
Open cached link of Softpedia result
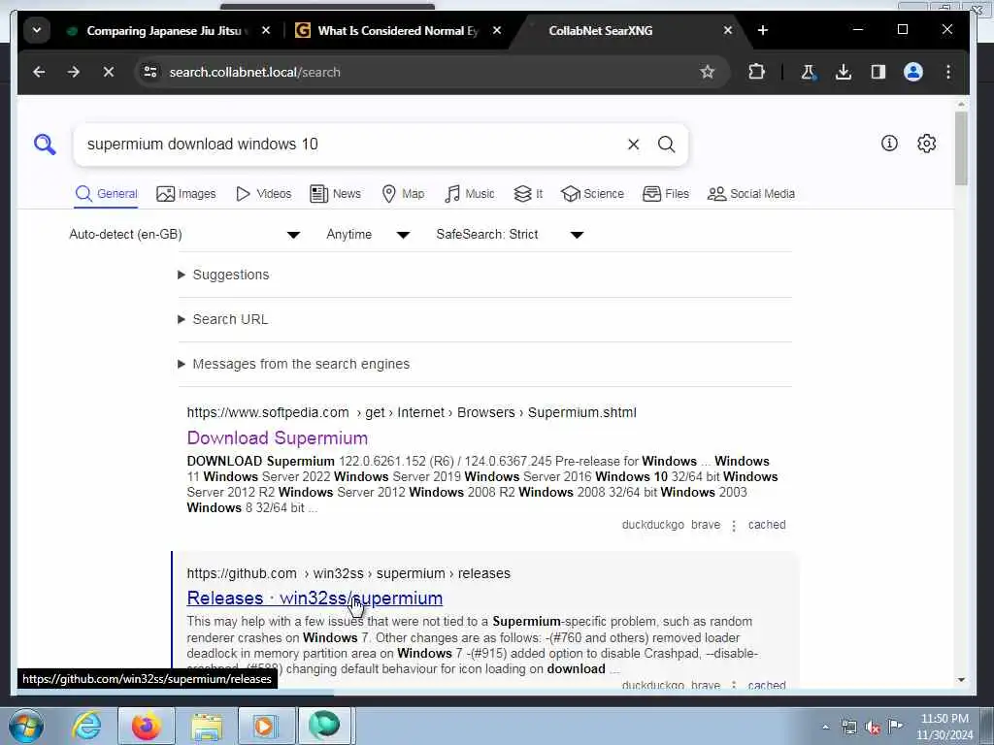(767, 525)
